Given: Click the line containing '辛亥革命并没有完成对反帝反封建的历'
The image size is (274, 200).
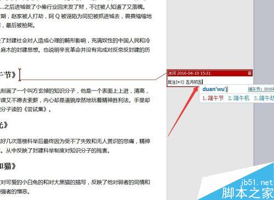Looking at the screenshot, I should pyautogui.click(x=75, y=50).
